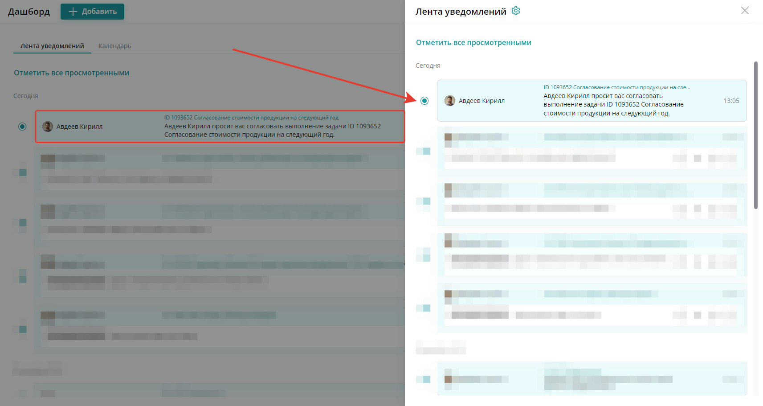Select the name Авдеев Кирилл in side panel

[x=481, y=101]
